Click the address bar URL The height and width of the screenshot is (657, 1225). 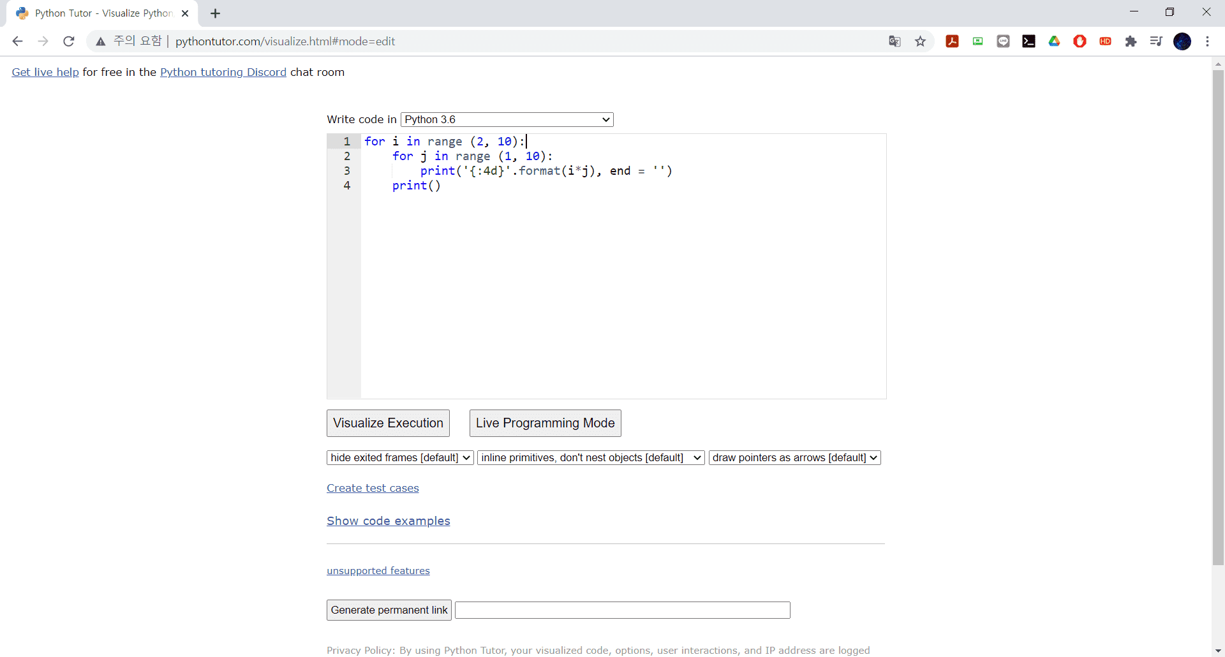pyautogui.click(x=285, y=41)
